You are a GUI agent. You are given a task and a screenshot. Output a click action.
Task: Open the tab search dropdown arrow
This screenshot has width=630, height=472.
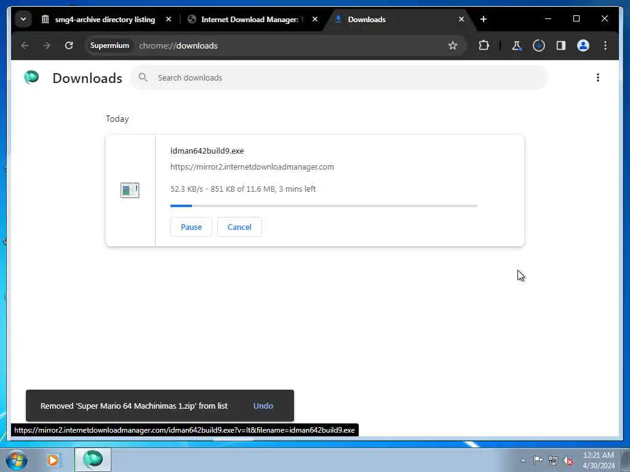point(23,19)
